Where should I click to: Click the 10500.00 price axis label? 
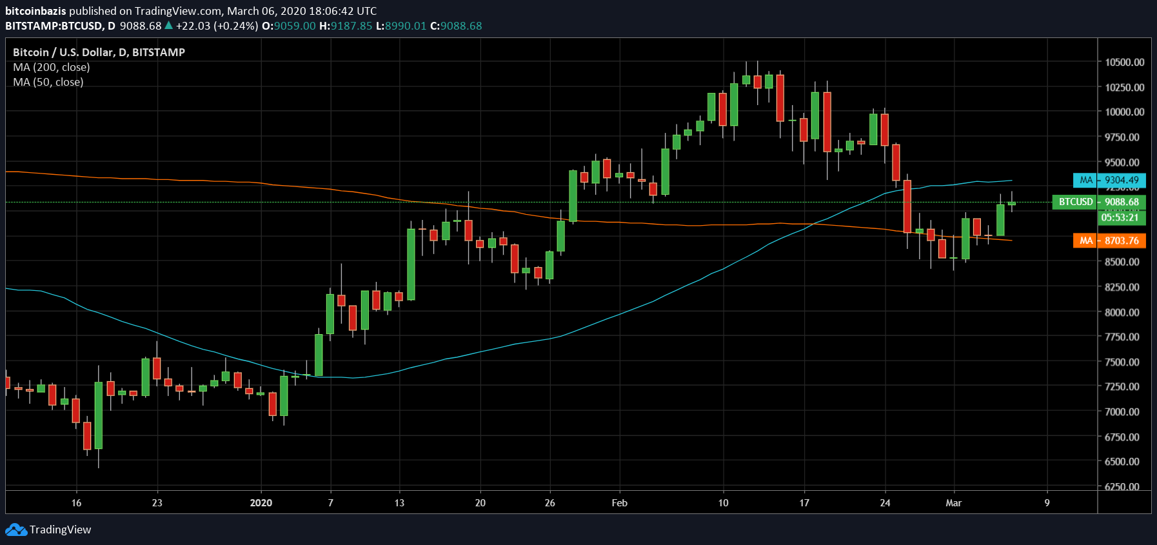click(1125, 63)
